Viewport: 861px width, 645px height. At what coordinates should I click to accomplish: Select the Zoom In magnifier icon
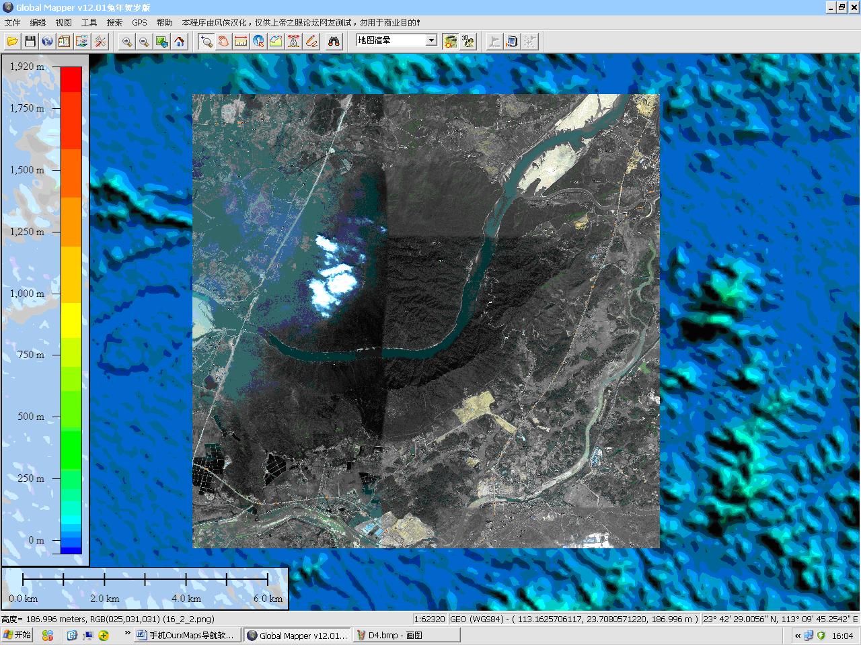(x=126, y=42)
